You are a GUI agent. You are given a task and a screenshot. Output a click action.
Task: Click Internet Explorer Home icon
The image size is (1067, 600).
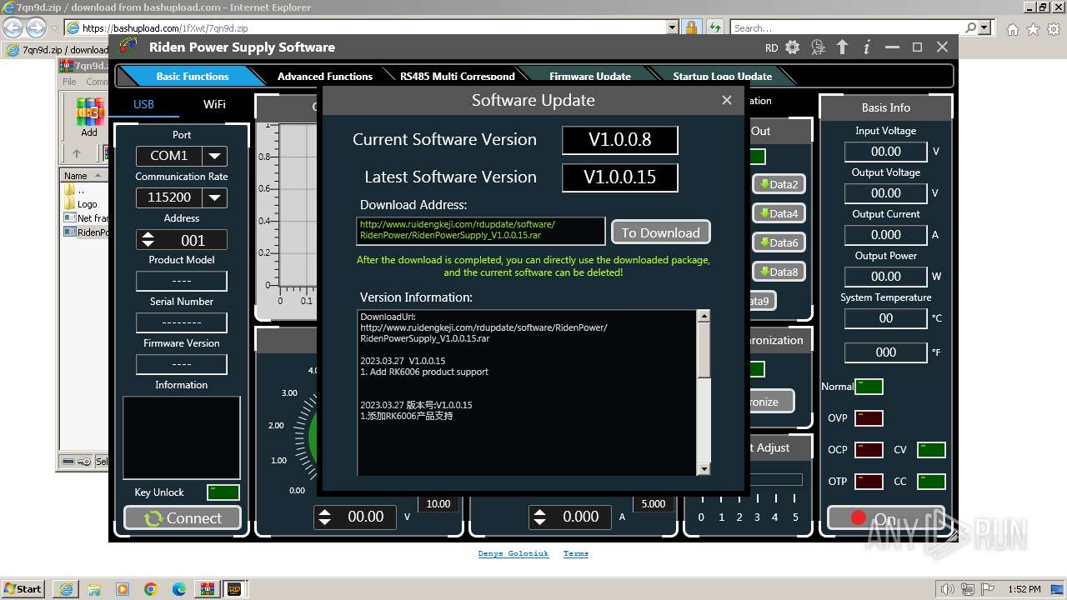pos(1012,28)
